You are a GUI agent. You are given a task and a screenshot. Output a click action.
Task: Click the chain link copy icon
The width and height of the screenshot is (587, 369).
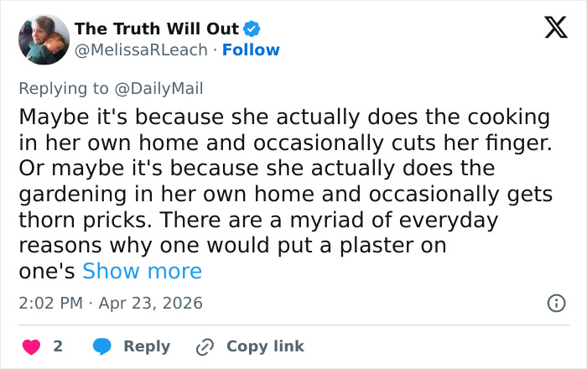(x=205, y=346)
